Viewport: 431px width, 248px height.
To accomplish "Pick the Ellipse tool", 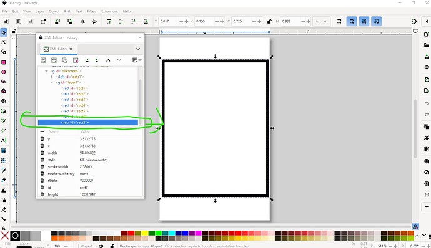I will click(x=4, y=72).
